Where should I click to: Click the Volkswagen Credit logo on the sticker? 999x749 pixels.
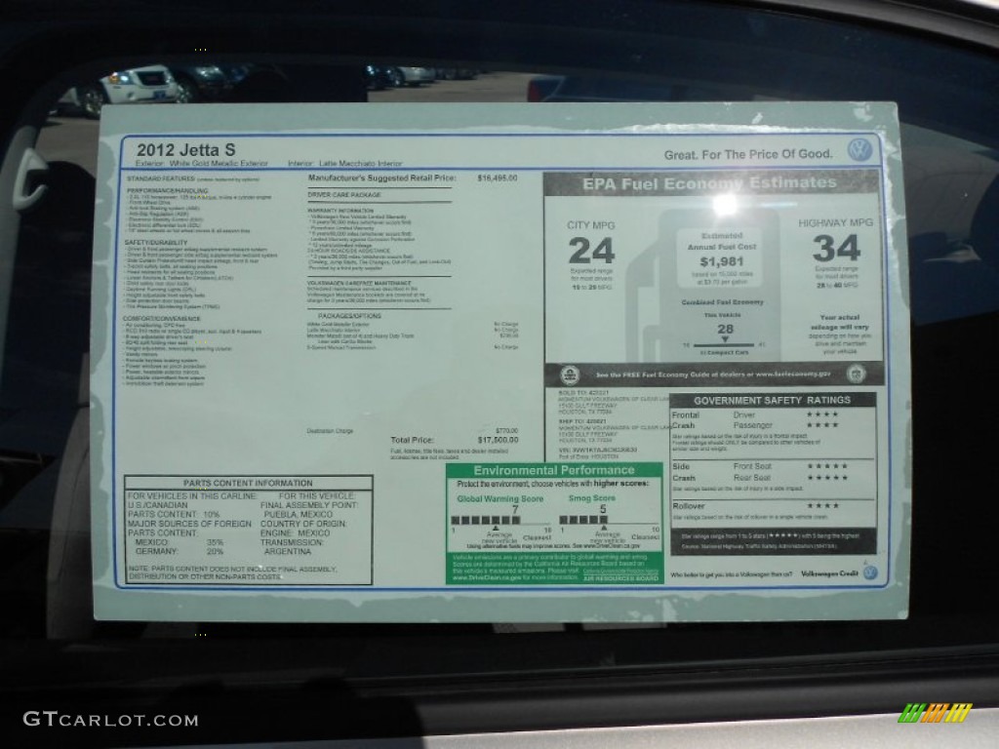(869, 572)
